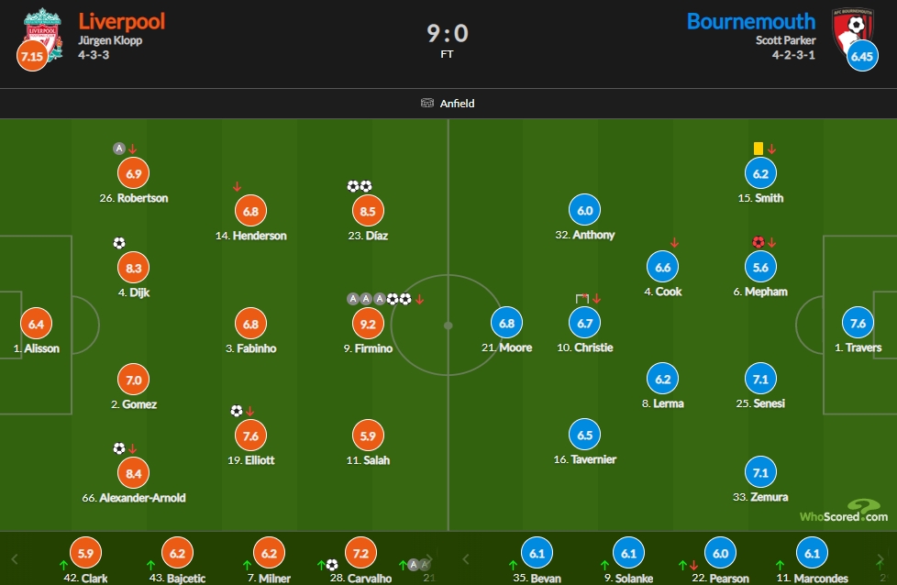The height and width of the screenshot is (585, 897).
Task: Click the assist icon above Robertson
Action: point(118,148)
